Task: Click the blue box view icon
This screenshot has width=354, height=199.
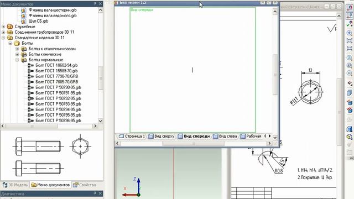Action: [349, 129]
